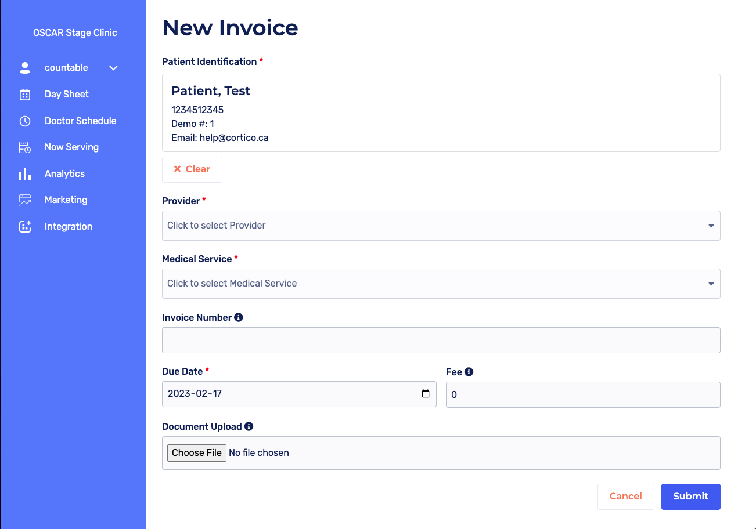
Task: Select the Marketing chart icon
Action: click(x=25, y=200)
